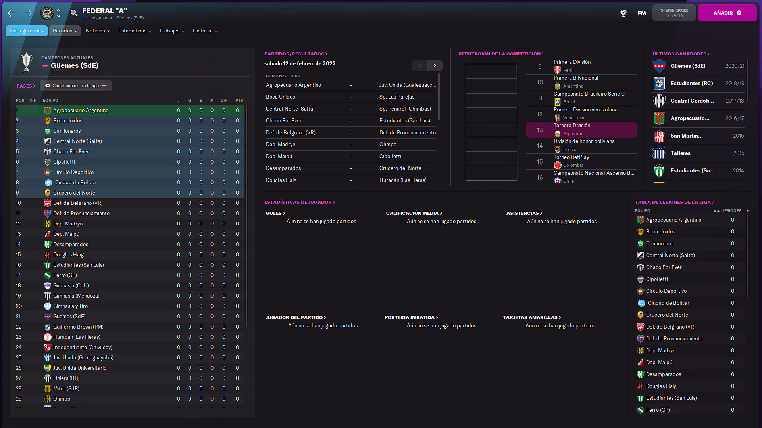Screen dimensions: 762x428
Task: Go to previous fixtures date
Action: [419, 66]
